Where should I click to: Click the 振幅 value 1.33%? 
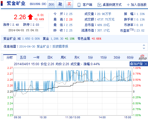tap(141, 14)
